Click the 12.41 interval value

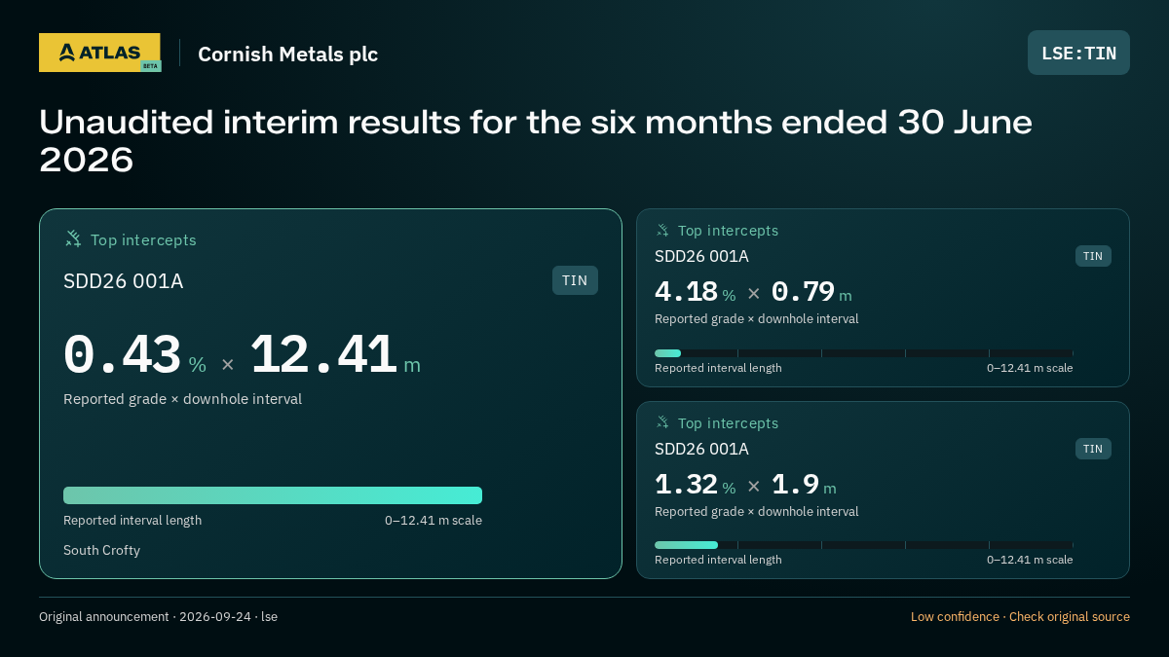[x=323, y=355]
